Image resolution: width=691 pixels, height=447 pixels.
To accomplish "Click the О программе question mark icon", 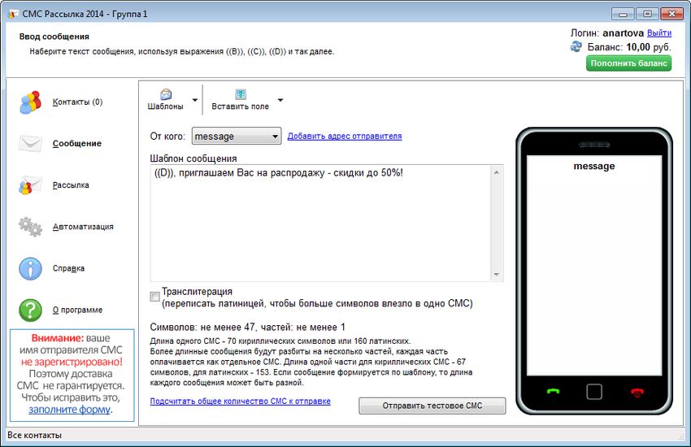I will pyautogui.click(x=30, y=310).
